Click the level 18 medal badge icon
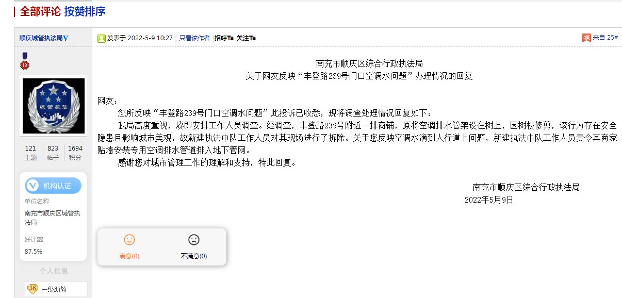This screenshot has width=622, height=298. (x=25, y=61)
